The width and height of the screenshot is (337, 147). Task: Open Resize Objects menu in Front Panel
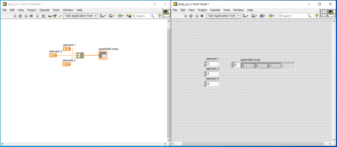[263, 16]
